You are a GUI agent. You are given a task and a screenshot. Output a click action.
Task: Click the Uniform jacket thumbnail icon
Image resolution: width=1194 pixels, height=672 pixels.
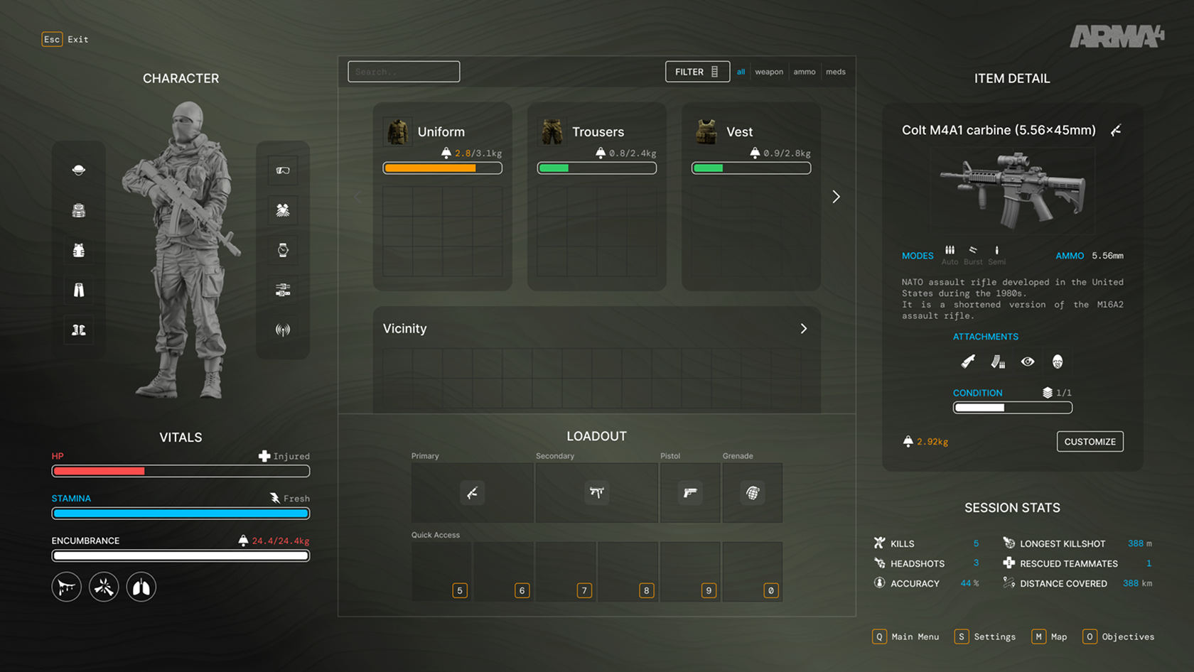(x=397, y=131)
